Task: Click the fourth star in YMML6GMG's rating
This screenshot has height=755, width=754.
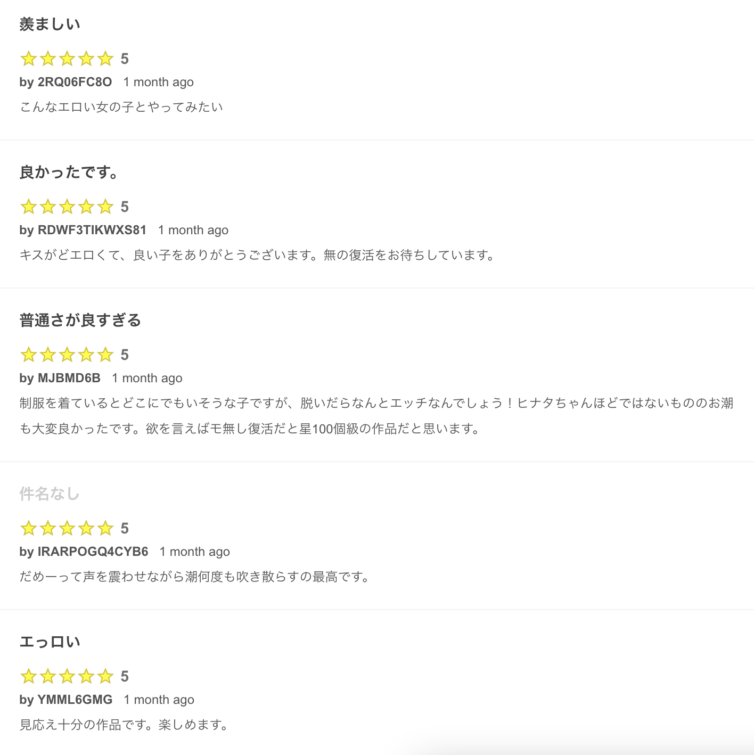Action: (x=86, y=676)
